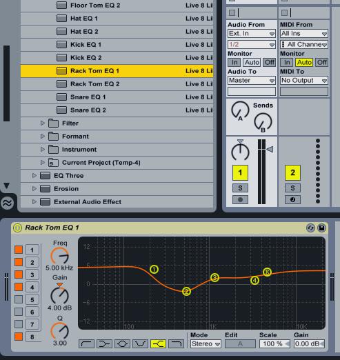340x360 pixels.
Task: Expand the EQ Three device
Action: click(34, 176)
